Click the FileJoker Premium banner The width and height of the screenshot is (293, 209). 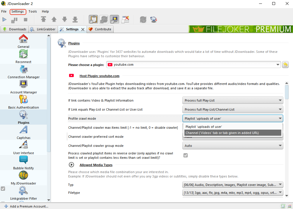pyautogui.click(x=241, y=29)
